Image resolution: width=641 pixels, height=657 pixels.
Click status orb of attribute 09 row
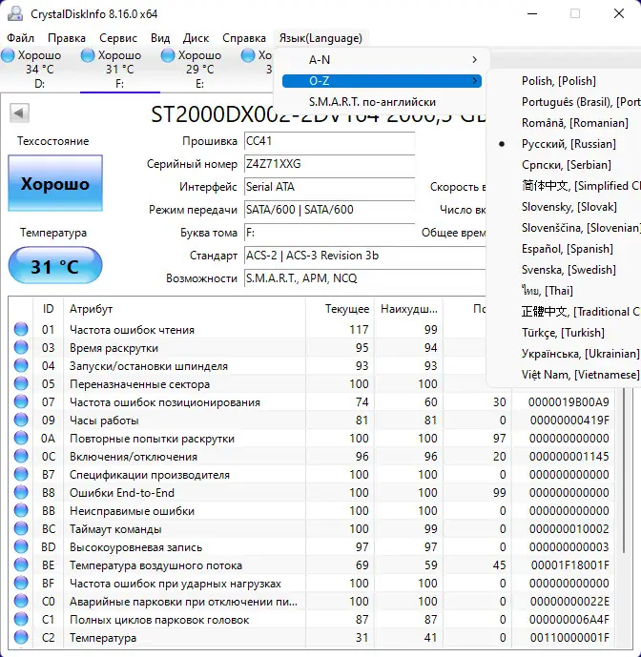(x=21, y=420)
